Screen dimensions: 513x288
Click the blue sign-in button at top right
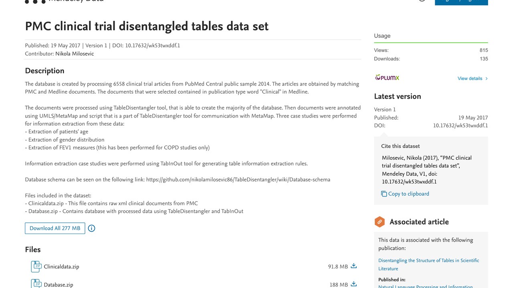click(x=461, y=2)
